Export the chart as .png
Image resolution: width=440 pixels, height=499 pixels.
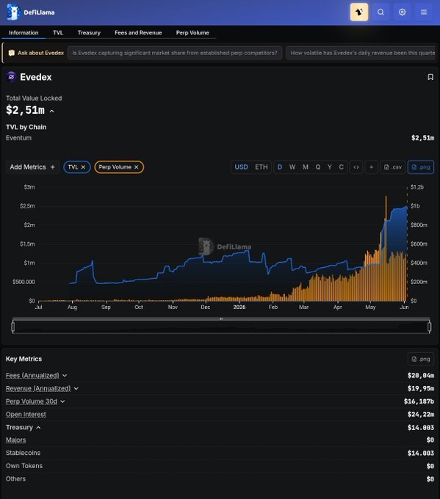point(421,167)
